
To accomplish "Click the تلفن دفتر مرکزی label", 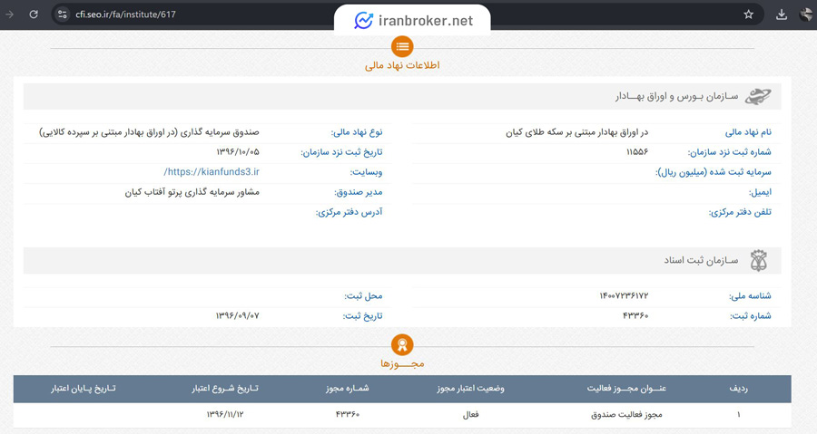I will coord(740,212).
